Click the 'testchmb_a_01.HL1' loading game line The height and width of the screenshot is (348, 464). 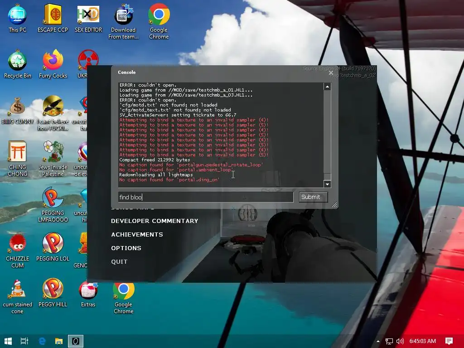point(186,90)
